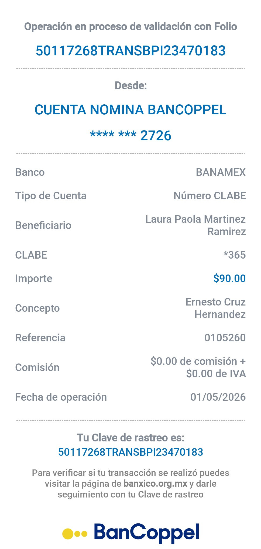Select concepto text Ernesto Cruz Hernandez
The width and height of the screenshot is (261, 549).
pyautogui.click(x=216, y=308)
